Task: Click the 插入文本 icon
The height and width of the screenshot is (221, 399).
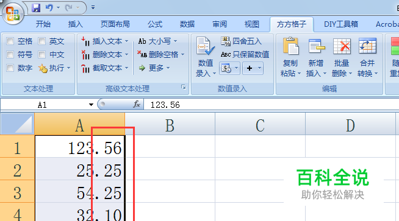Action: pyautogui.click(x=85, y=41)
